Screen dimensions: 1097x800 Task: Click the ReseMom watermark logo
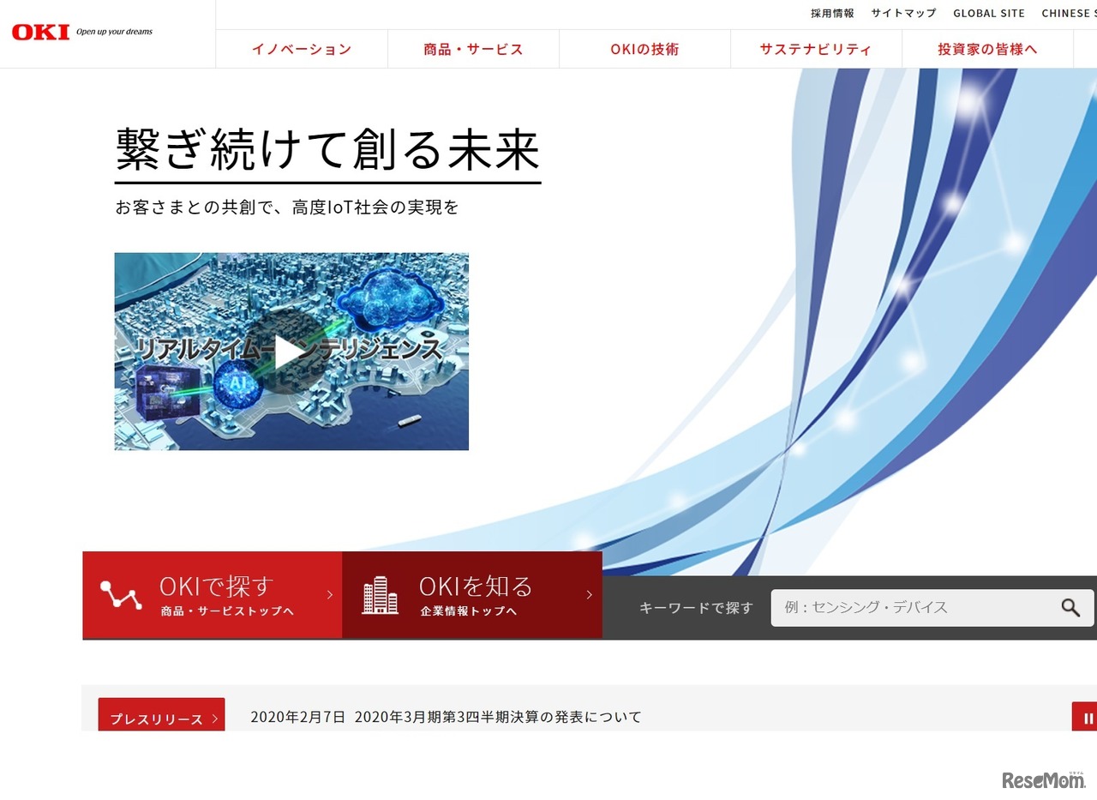pyautogui.click(x=1043, y=779)
